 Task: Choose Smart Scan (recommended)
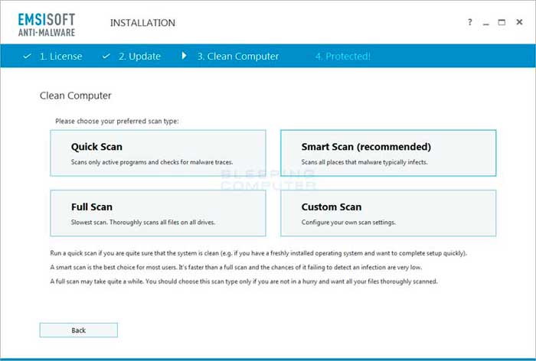(x=388, y=153)
